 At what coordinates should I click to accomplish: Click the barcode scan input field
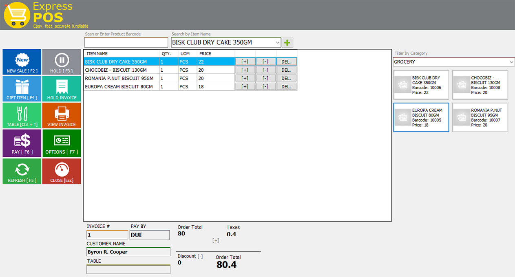tap(126, 42)
